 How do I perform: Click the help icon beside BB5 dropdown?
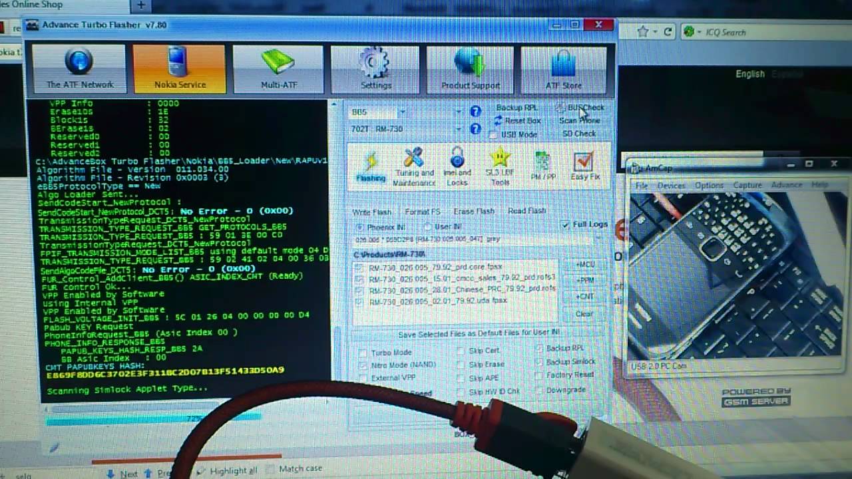pos(475,112)
